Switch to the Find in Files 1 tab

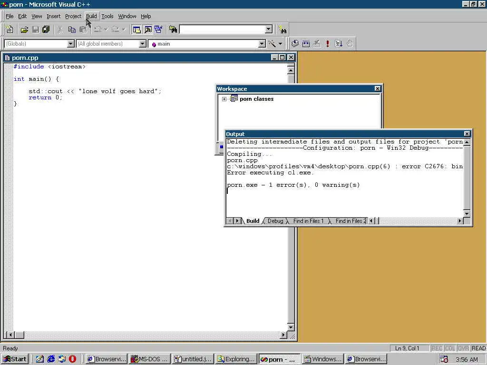click(x=308, y=221)
